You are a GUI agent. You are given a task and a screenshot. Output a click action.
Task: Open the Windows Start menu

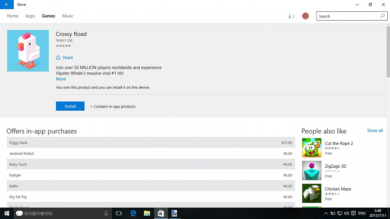[7, 213]
